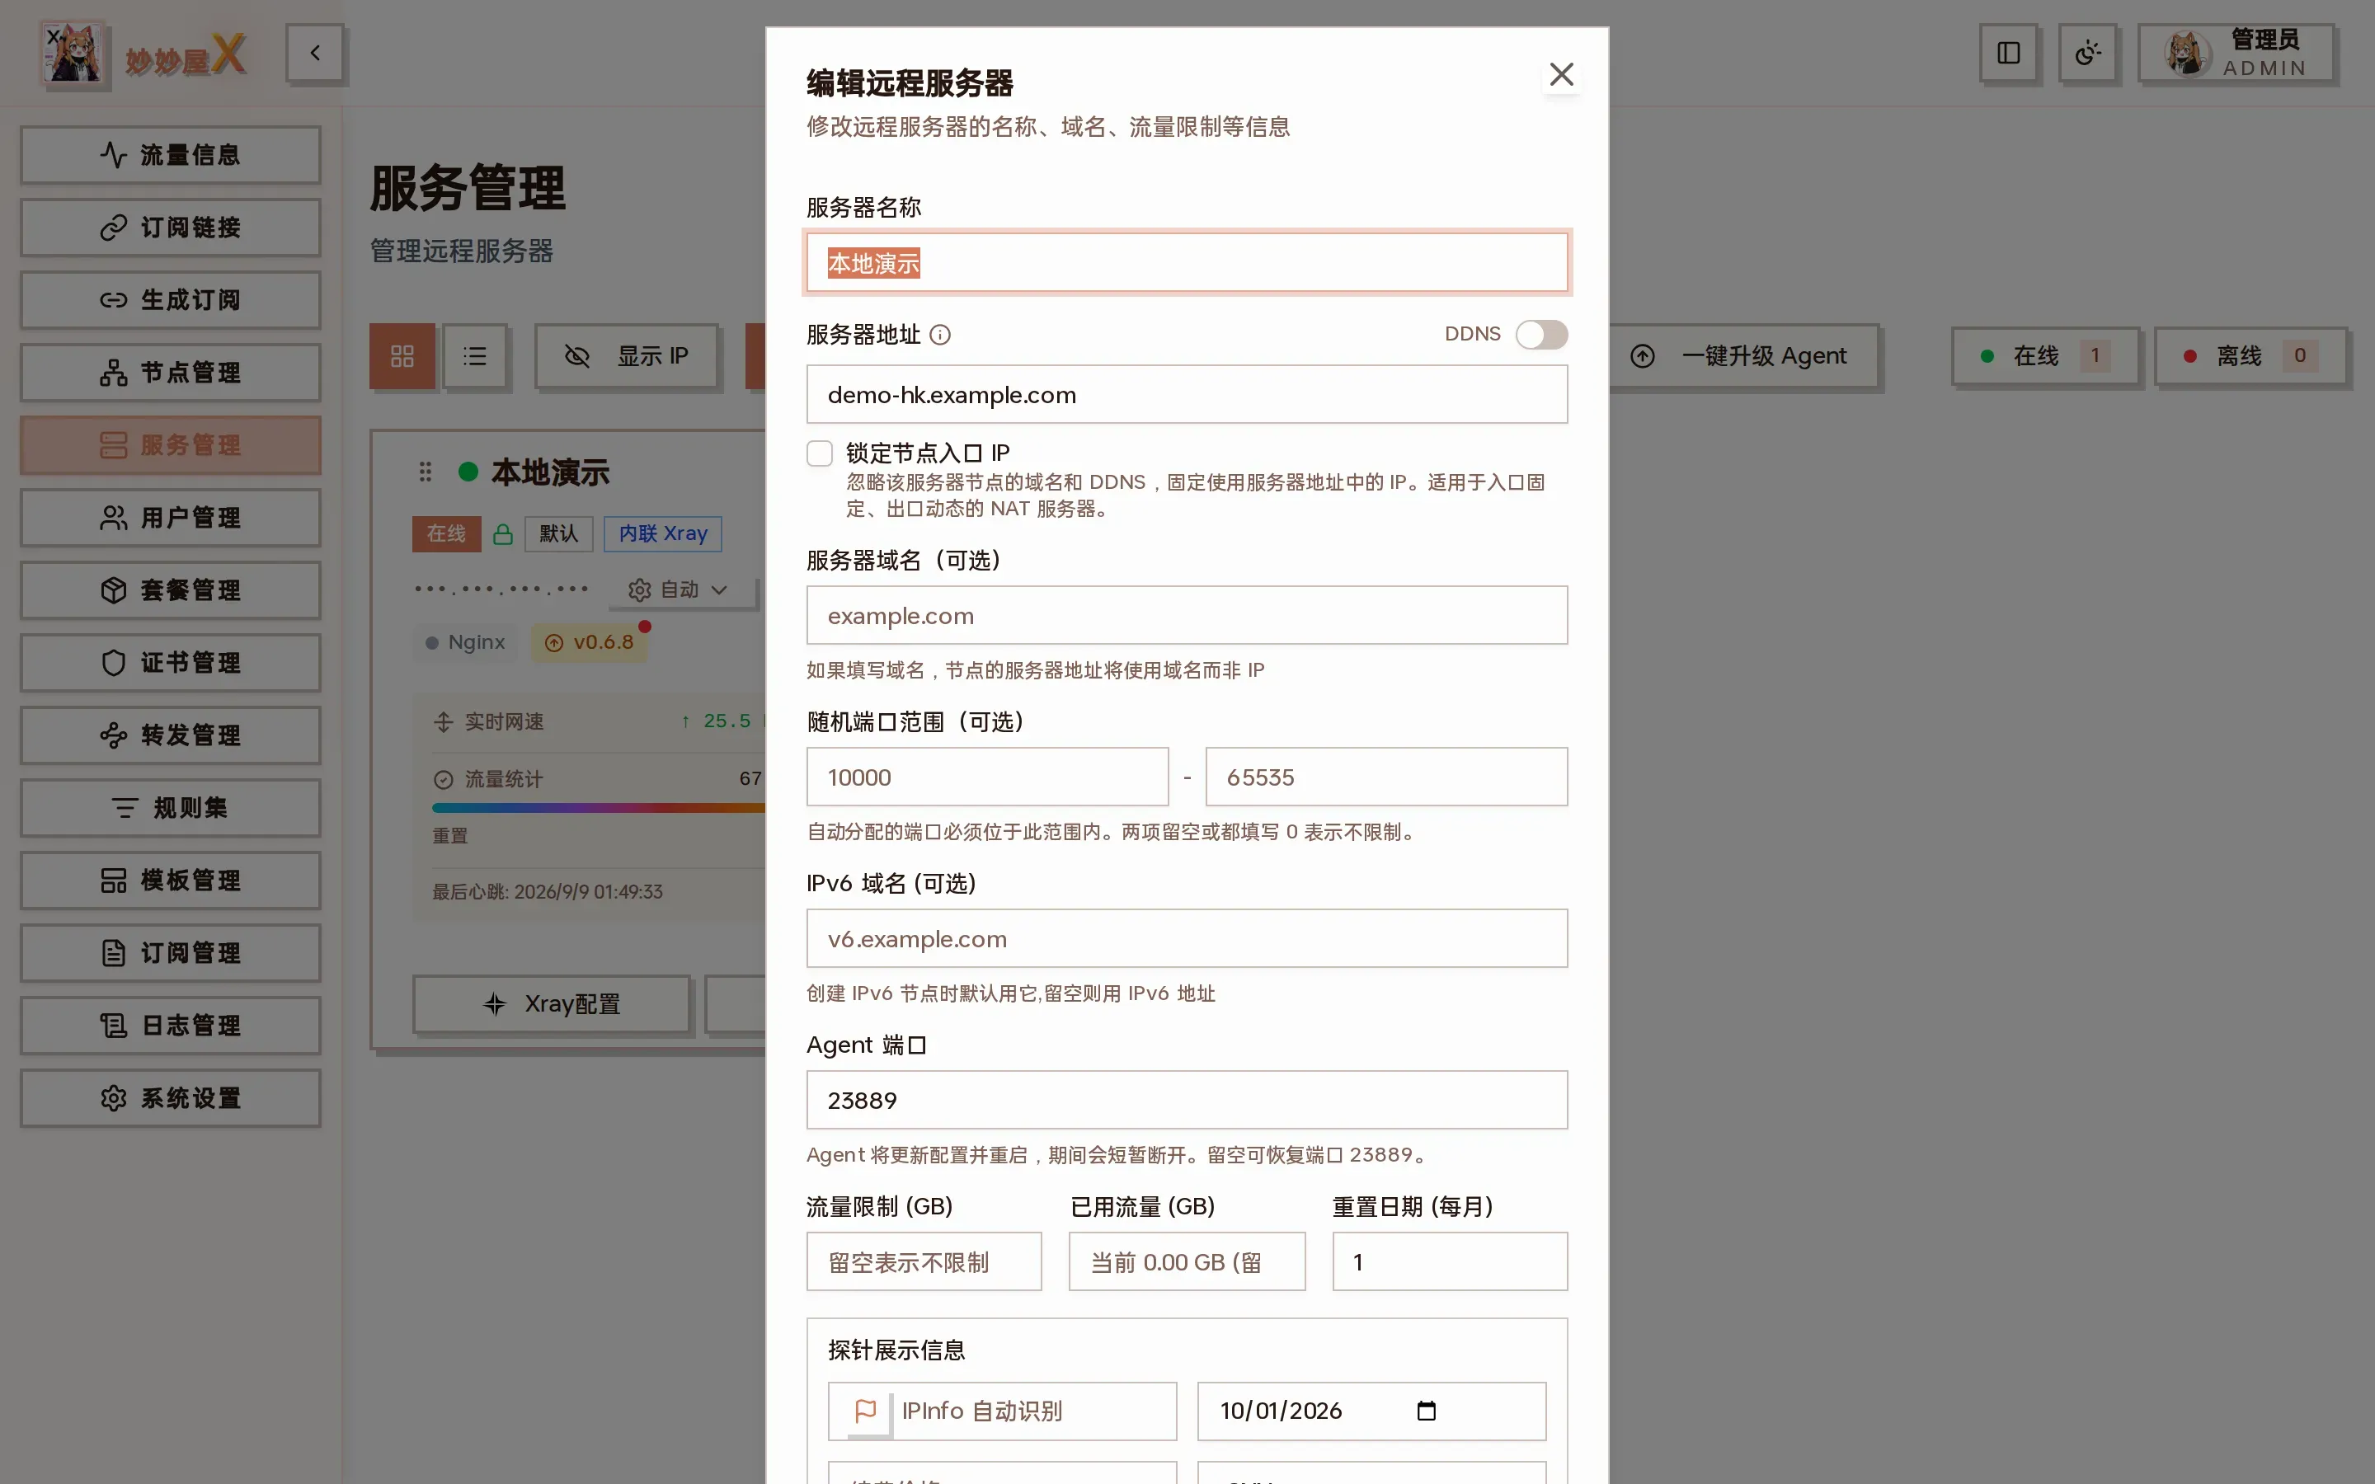Click the server address field demo-hk.example.com
This screenshot has height=1484, width=2375.
click(x=1187, y=395)
